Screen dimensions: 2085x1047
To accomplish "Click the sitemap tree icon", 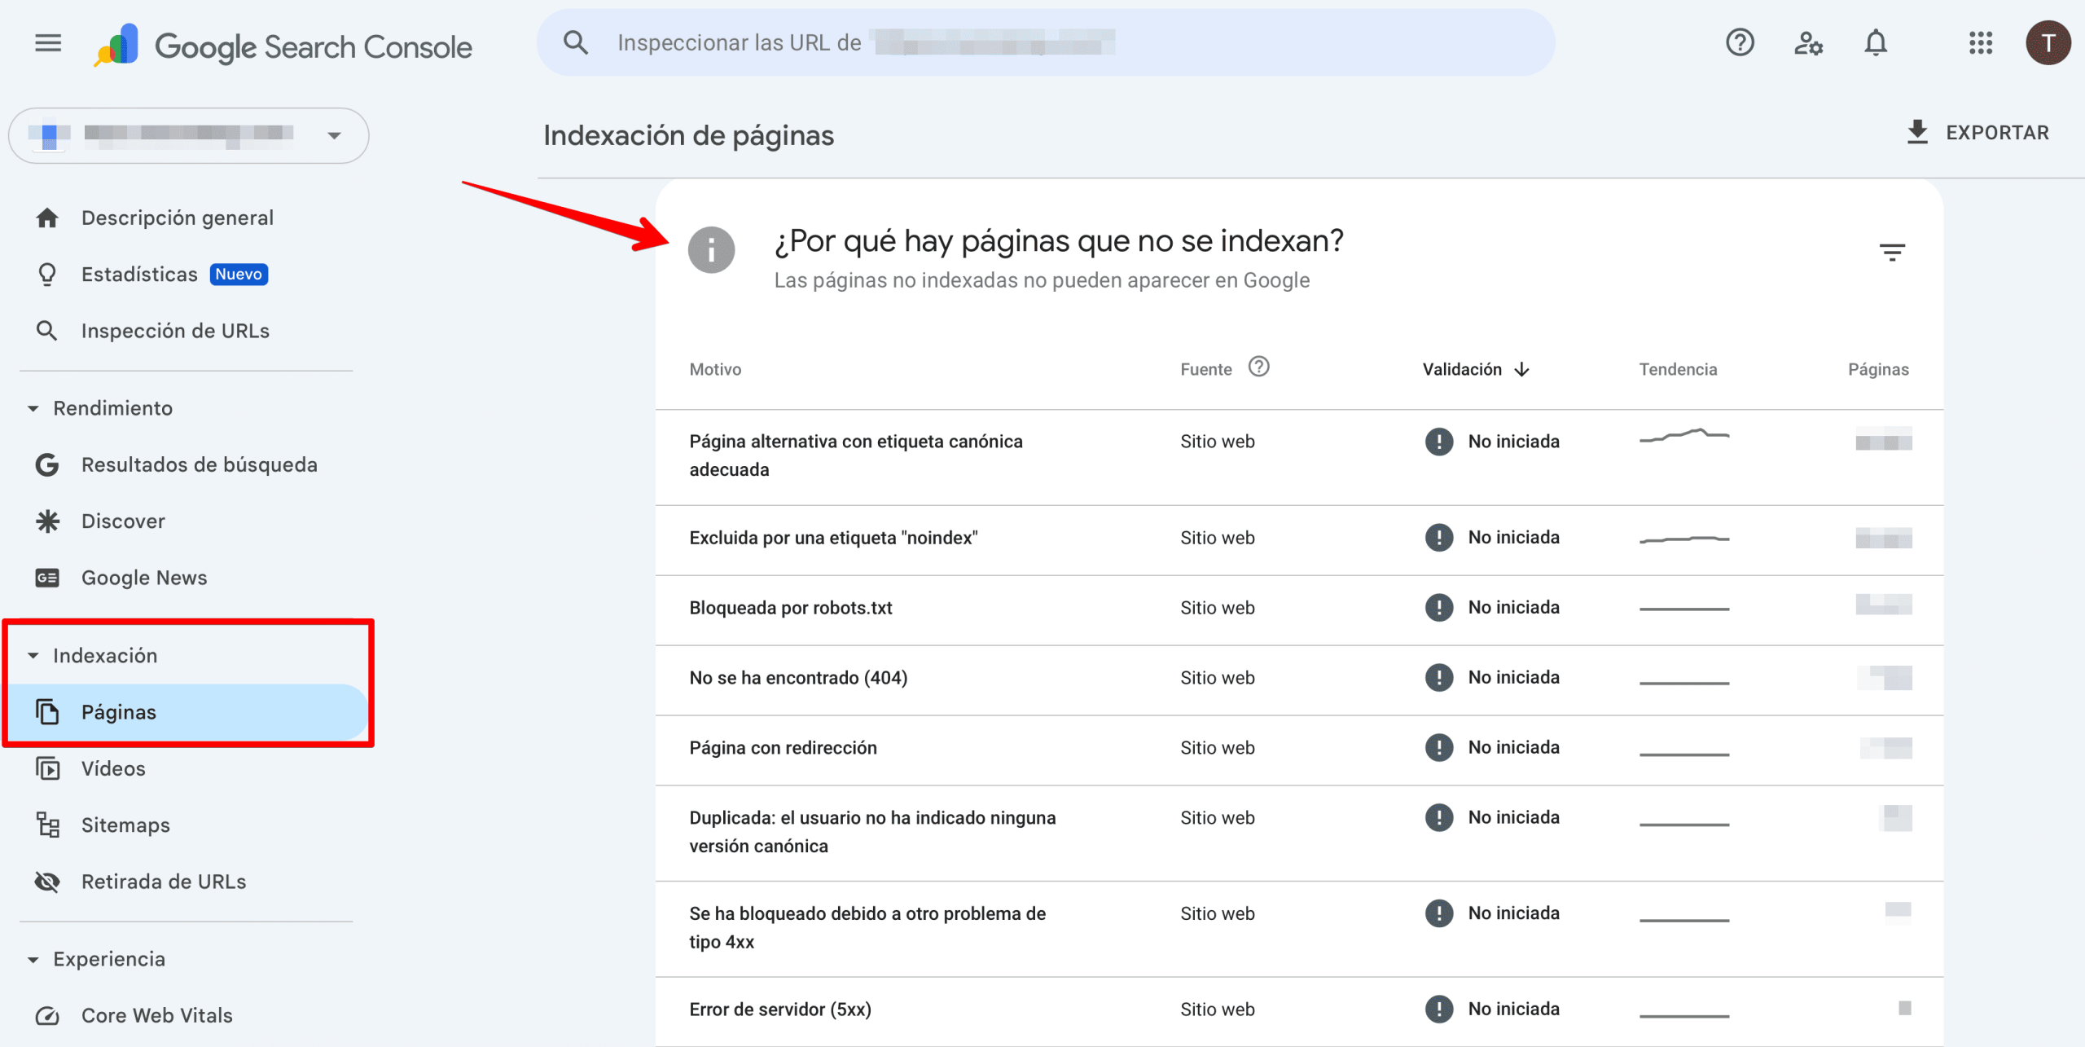I will pos(47,825).
